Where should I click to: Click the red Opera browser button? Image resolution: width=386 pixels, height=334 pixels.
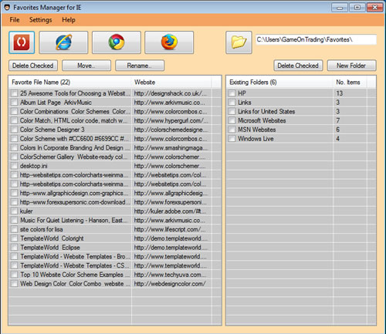pyautogui.click(x=22, y=42)
